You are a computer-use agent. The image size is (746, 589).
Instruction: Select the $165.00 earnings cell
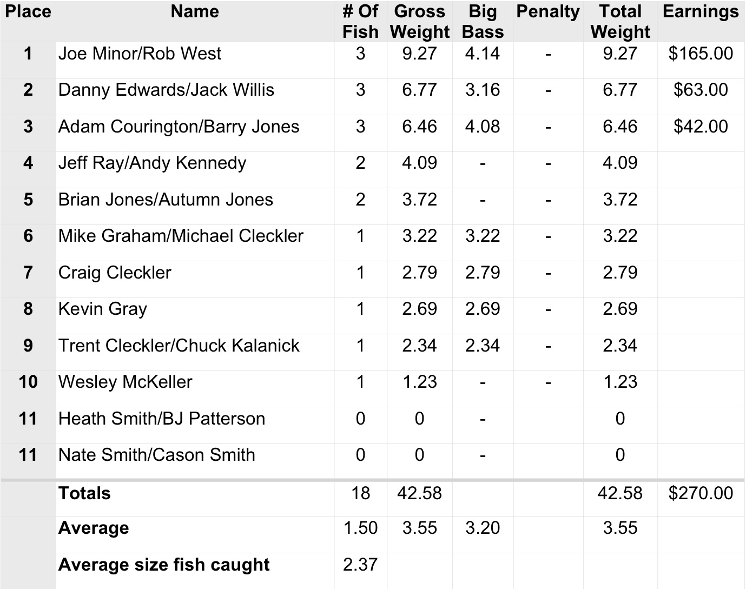701,54
